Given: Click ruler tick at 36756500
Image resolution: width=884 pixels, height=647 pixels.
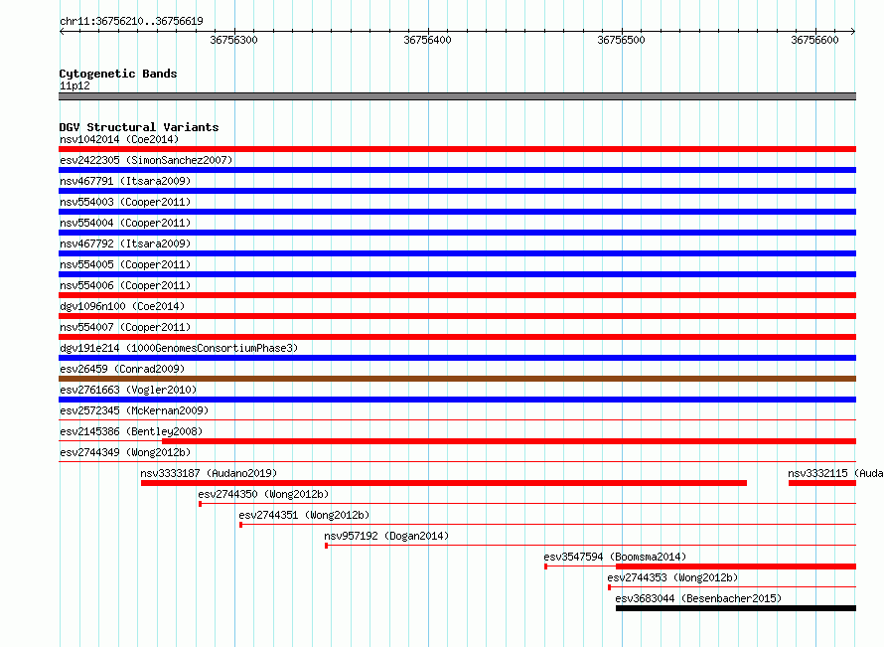Looking at the screenshot, I should pyautogui.click(x=623, y=31).
